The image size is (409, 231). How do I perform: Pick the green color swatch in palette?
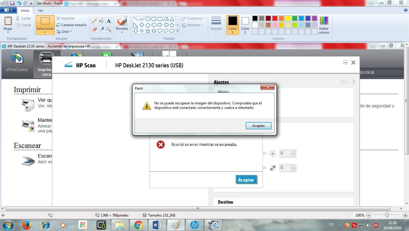point(295,18)
